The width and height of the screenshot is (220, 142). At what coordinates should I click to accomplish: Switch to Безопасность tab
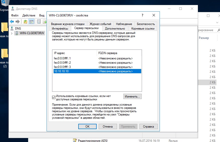point(146,24)
